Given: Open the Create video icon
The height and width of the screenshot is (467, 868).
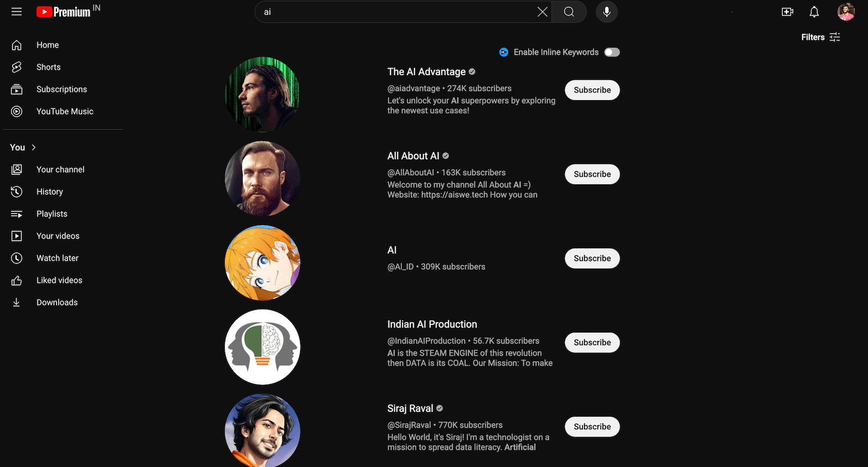Looking at the screenshot, I should click(787, 12).
